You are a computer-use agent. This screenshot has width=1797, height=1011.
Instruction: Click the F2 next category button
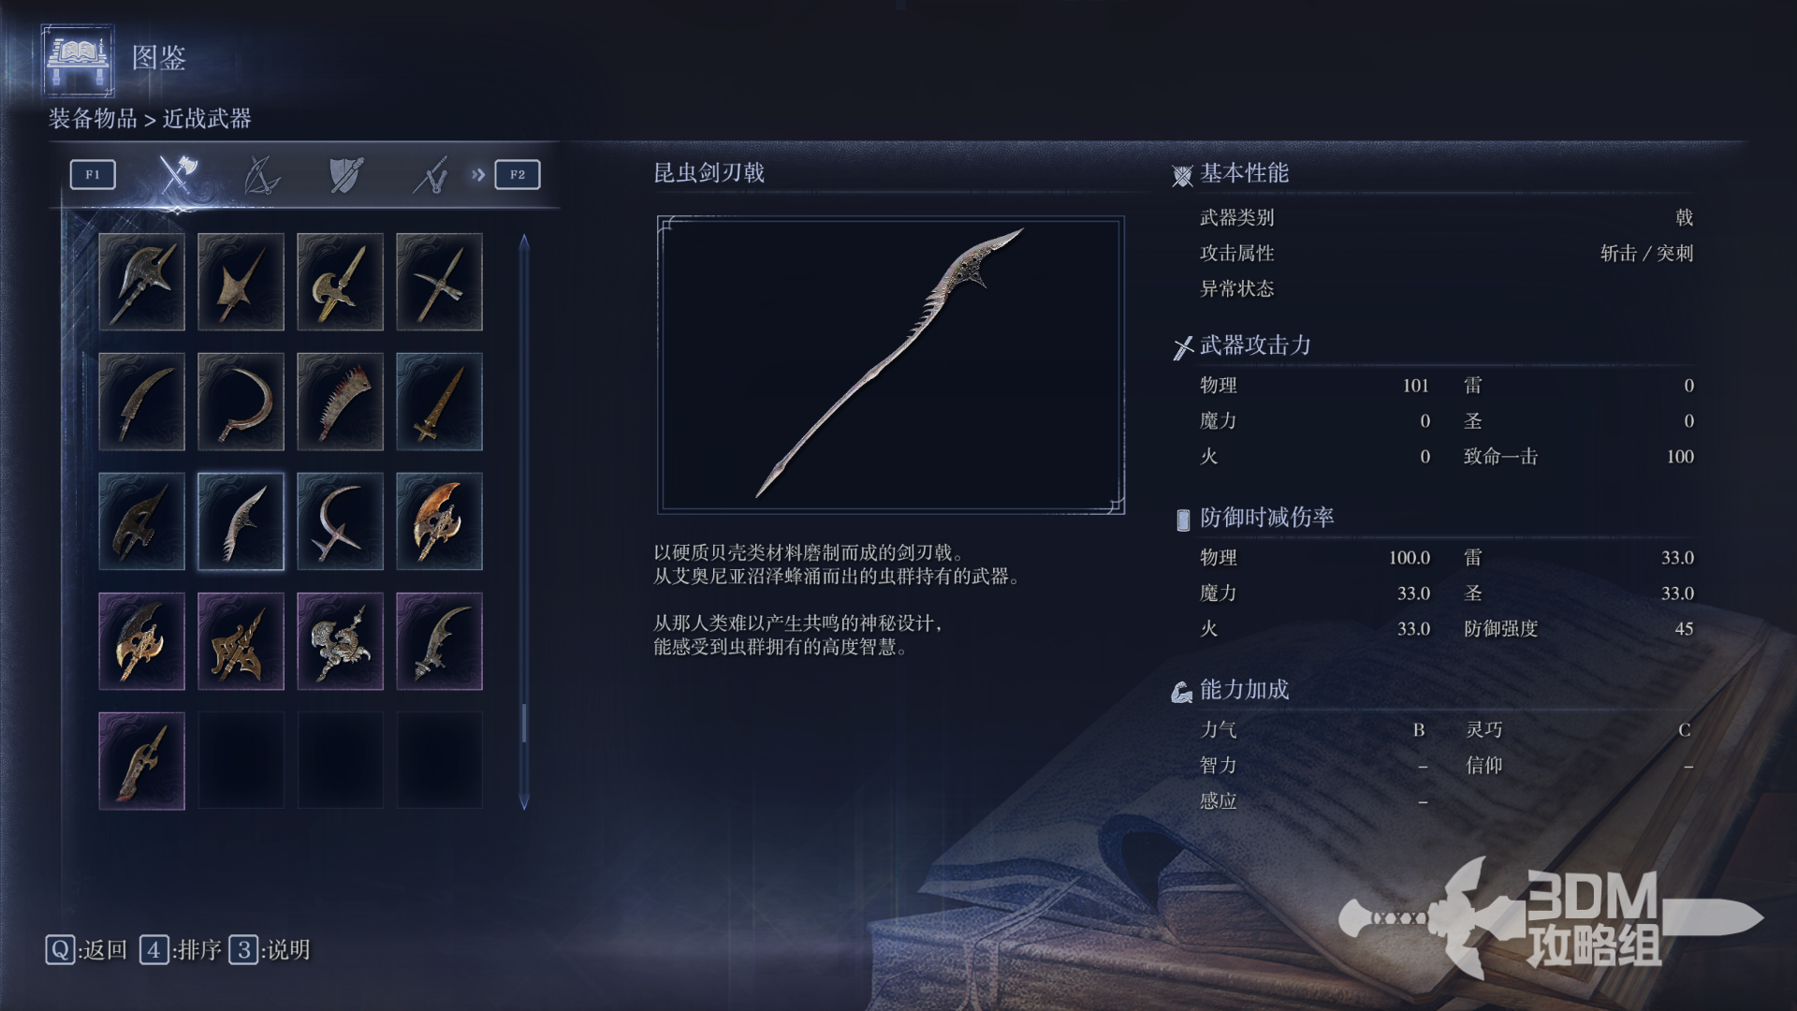(518, 174)
